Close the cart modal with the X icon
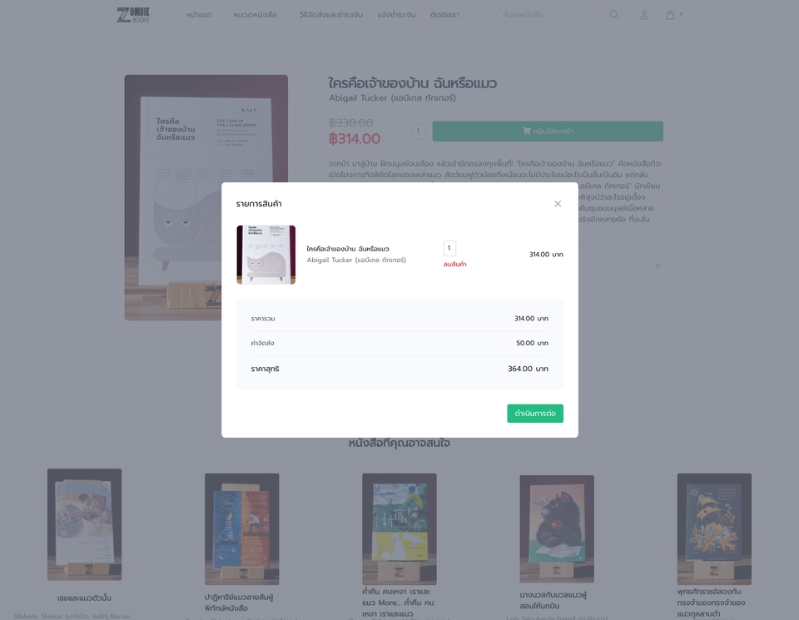This screenshot has height=620, width=799. (558, 204)
